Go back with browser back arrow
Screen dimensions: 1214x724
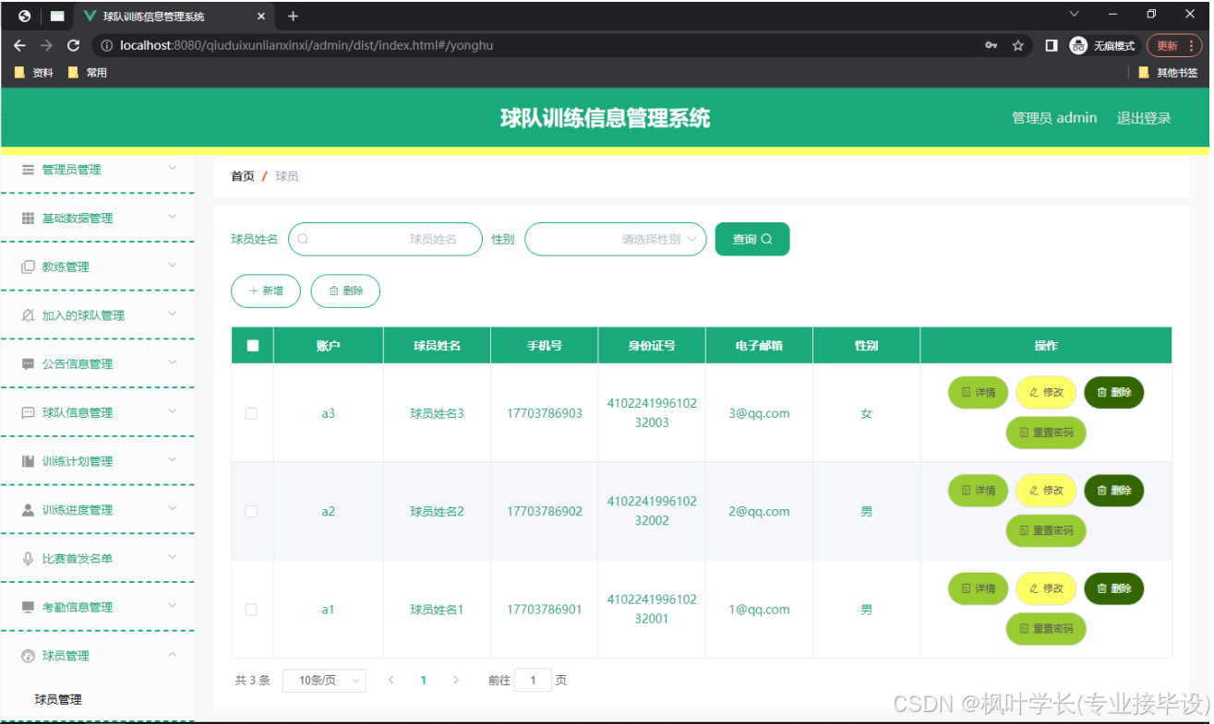[20, 45]
